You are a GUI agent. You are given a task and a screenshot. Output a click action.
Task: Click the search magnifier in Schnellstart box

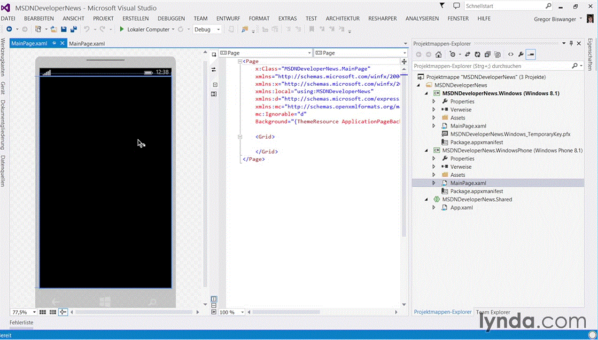[549, 6]
